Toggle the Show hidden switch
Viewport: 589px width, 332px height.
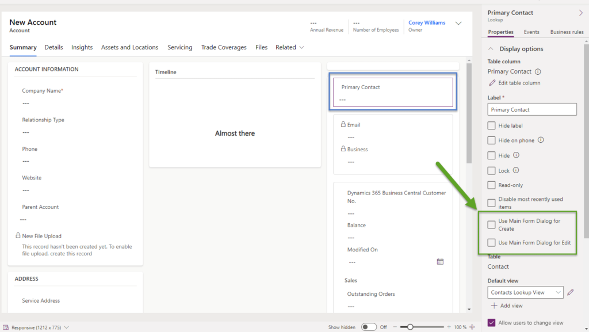point(368,326)
